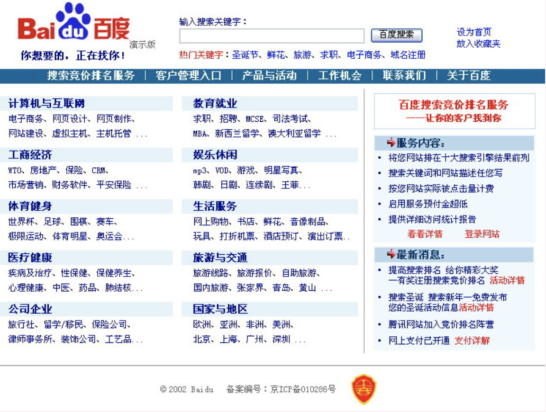Open the 支付详解 link
Image resolution: width=546 pixels, height=412 pixels.
pos(472,340)
